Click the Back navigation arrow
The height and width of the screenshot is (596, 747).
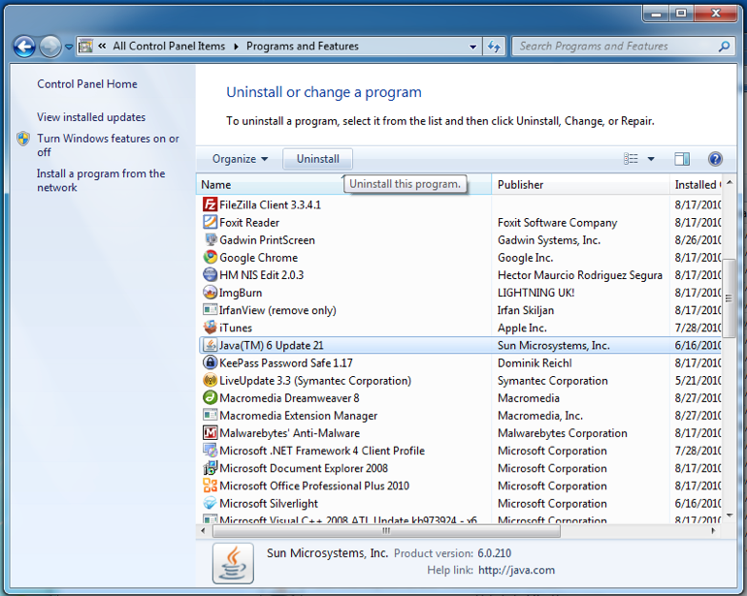pos(24,46)
